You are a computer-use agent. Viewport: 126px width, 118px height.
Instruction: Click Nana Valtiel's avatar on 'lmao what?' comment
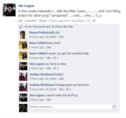pos(23,45)
